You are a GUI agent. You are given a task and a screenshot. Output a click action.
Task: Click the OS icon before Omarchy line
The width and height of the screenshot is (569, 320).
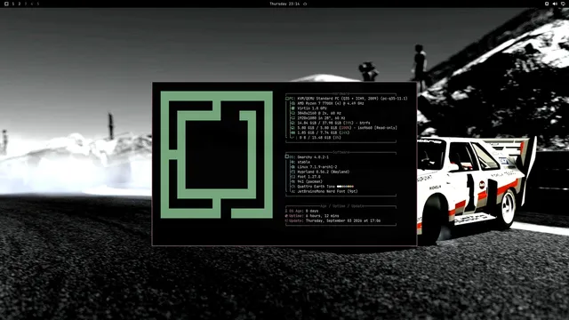click(287, 157)
